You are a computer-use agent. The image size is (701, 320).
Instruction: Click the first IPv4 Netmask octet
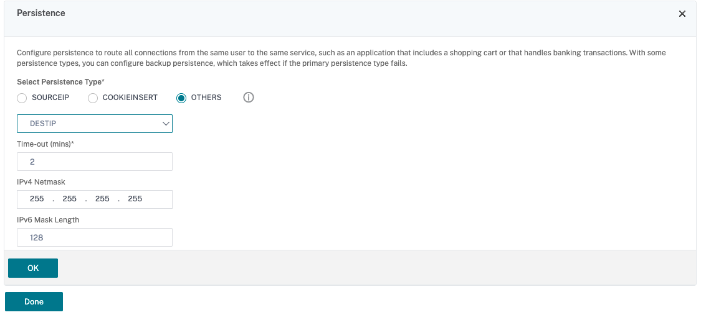(x=37, y=199)
